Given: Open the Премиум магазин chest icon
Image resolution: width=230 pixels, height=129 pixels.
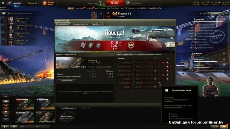Looking at the screenshot, I should pos(45,3).
